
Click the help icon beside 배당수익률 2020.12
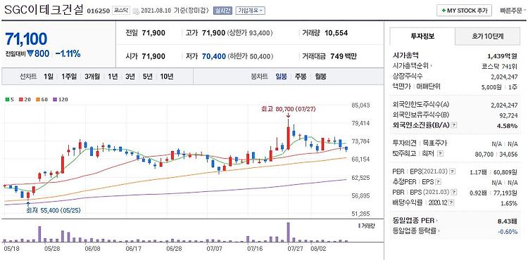(x=451, y=202)
